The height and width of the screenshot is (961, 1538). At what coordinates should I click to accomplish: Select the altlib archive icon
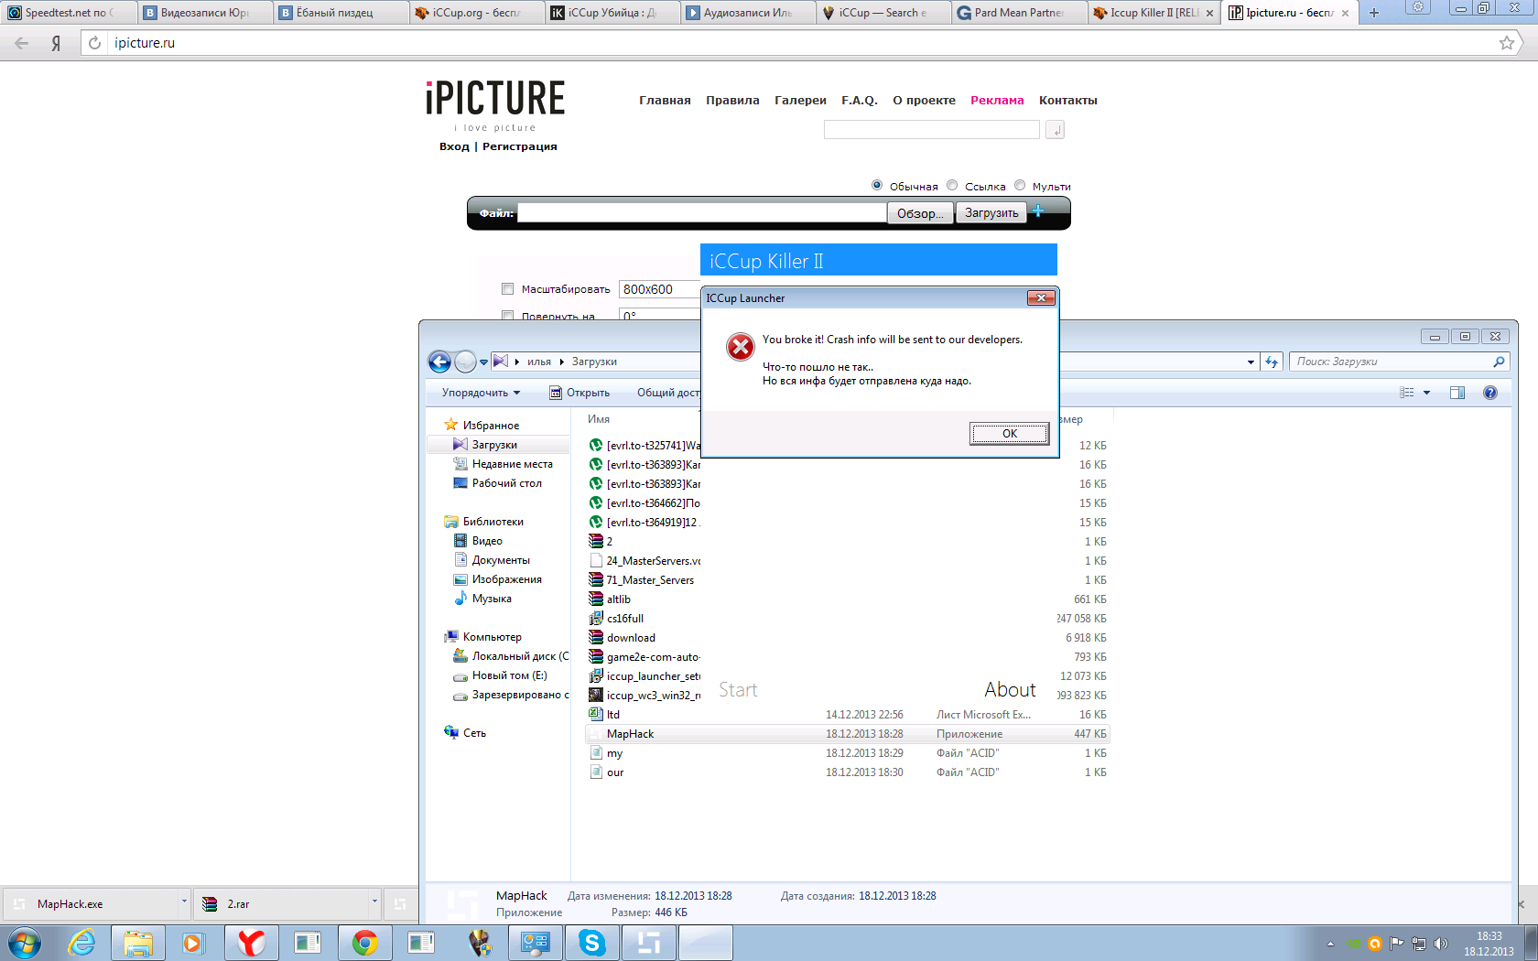point(596,599)
